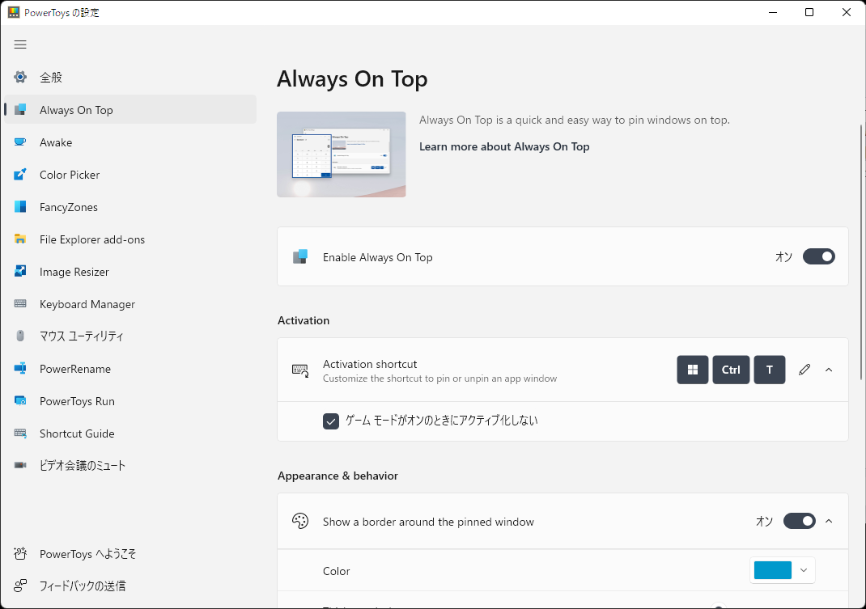This screenshot has width=866, height=609.
Task: Navigate to Shortcut Guide page
Action: pyautogui.click(x=130, y=433)
